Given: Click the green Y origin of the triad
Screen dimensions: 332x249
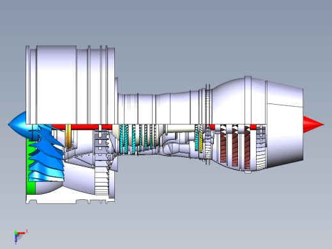Looking at the screenshot, I should tap(16, 233).
